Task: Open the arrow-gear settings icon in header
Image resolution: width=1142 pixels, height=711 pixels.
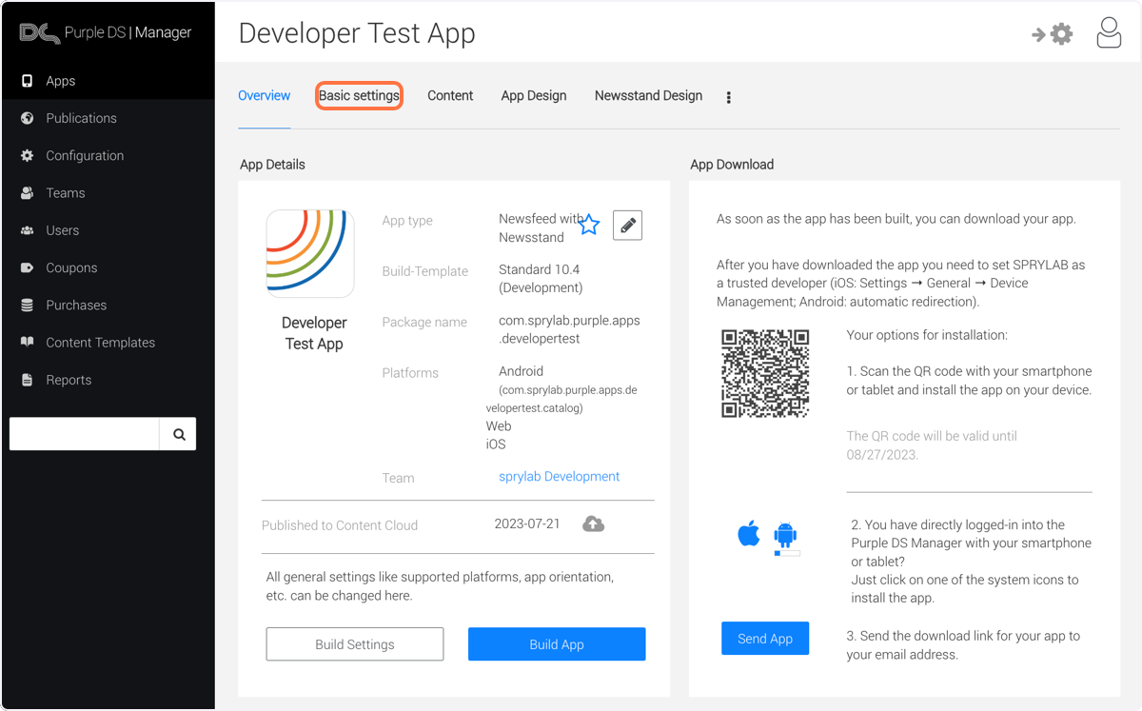Action: click(1053, 34)
